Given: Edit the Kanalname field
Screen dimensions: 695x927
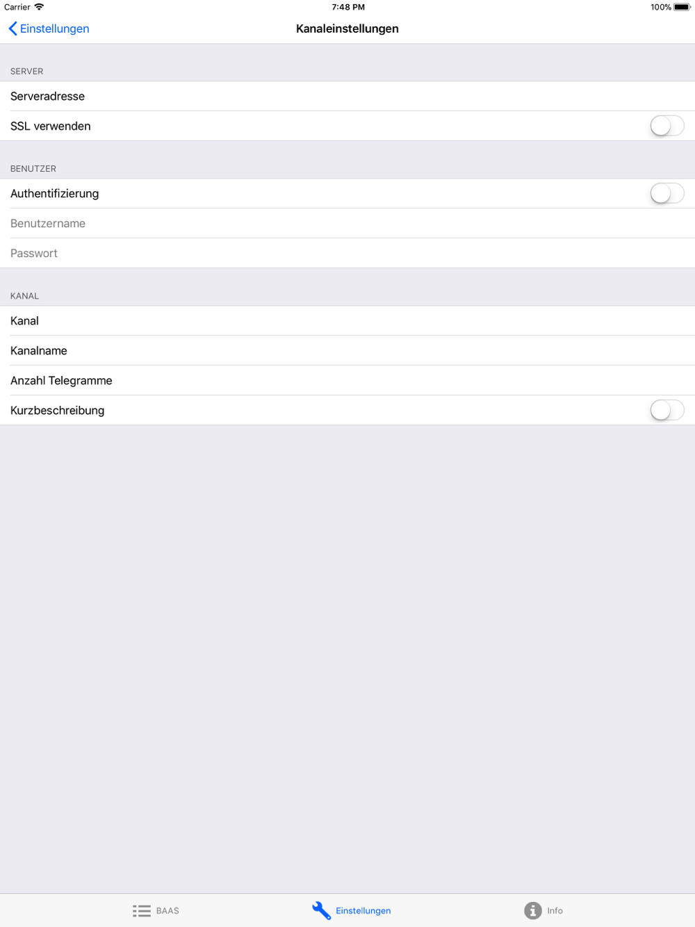Looking at the screenshot, I should tap(347, 350).
